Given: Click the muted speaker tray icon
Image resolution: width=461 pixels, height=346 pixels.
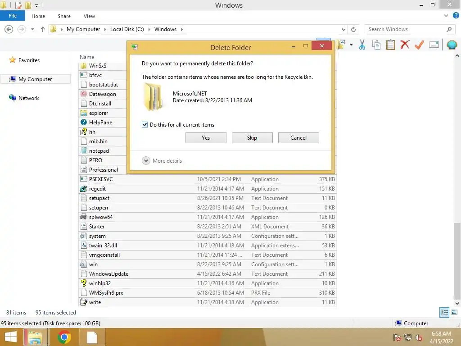Looking at the screenshot, I should (x=418, y=338).
